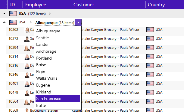Click breadcrumb chevron after USA (122 items)

(50, 14)
